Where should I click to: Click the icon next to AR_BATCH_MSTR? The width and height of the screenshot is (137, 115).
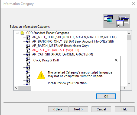point(28,46)
